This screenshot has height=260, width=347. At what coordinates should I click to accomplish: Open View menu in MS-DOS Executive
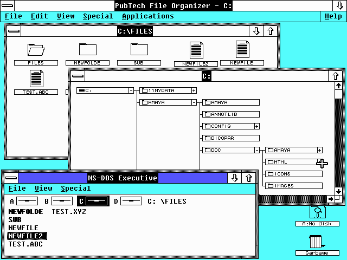click(43, 188)
